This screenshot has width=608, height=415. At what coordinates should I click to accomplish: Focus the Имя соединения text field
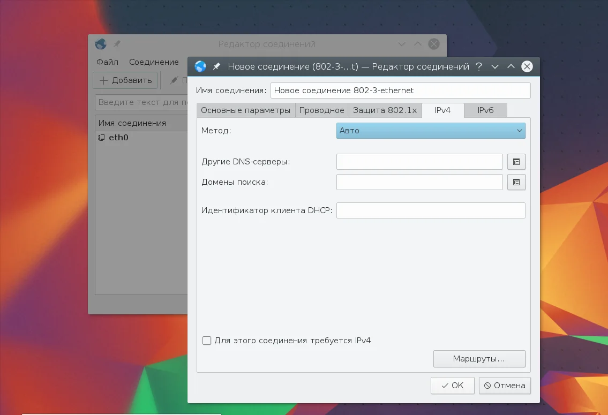(400, 90)
